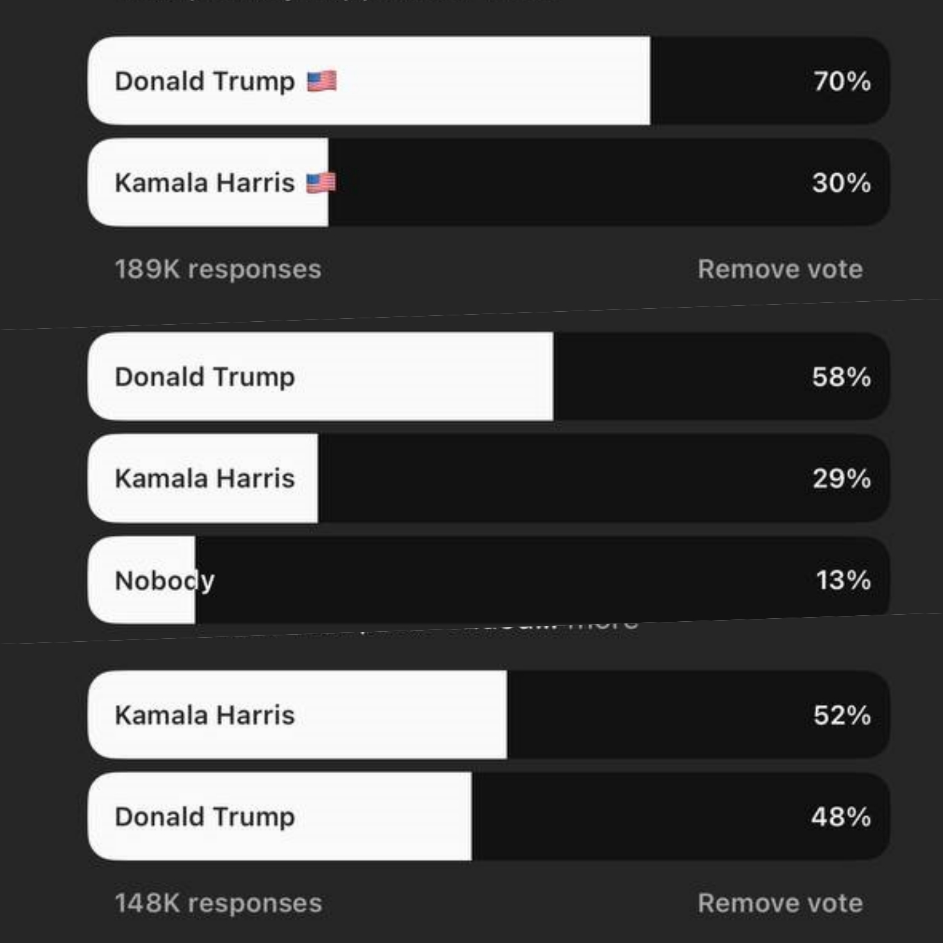Choose Donald Trump at 58% in the middle poll
The height and width of the screenshot is (943, 943).
click(x=489, y=377)
